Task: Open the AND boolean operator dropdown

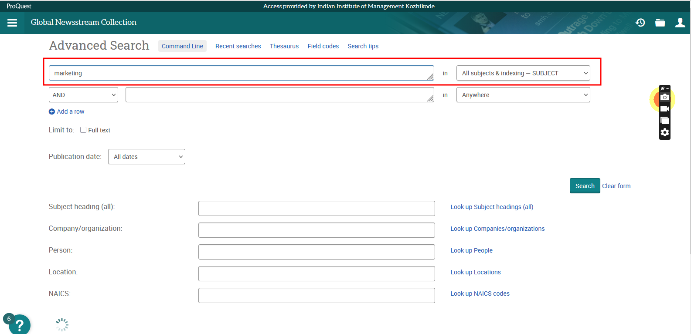Action: pyautogui.click(x=83, y=95)
